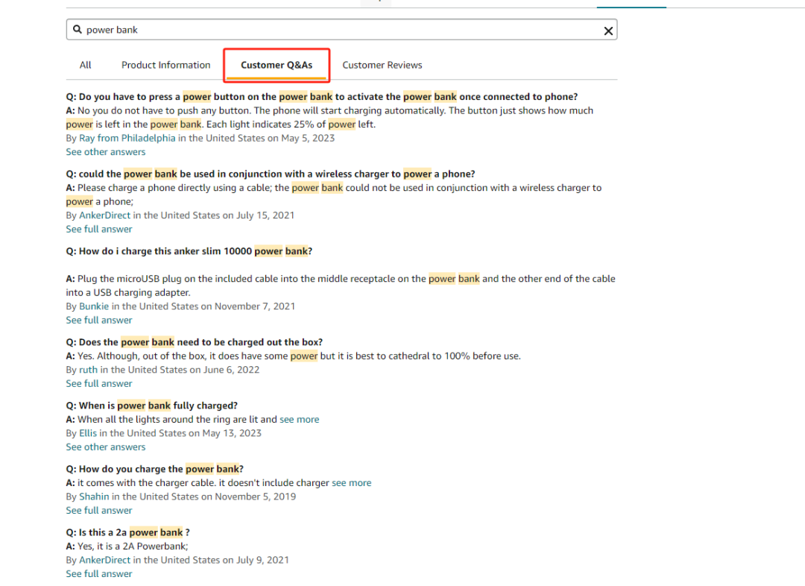
Task: Select the Customer Q&As tab
Action: tap(277, 65)
